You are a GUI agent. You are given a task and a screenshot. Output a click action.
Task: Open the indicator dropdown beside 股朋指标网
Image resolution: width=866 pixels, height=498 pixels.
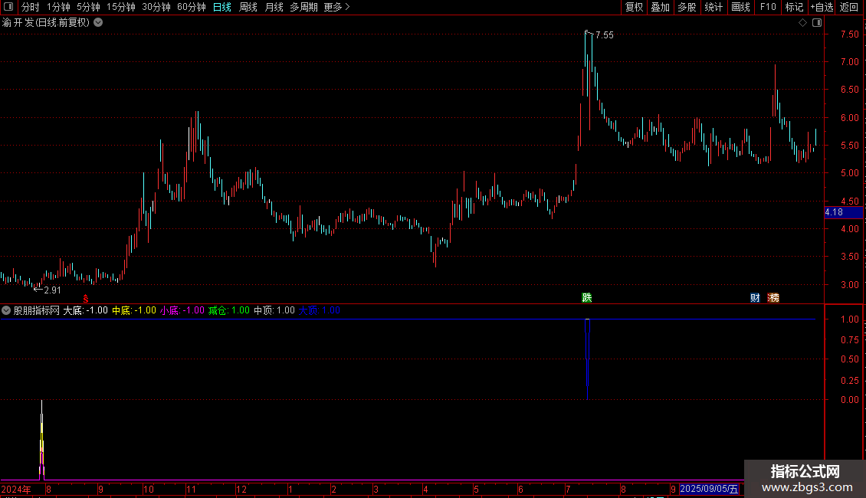[x=6, y=310]
